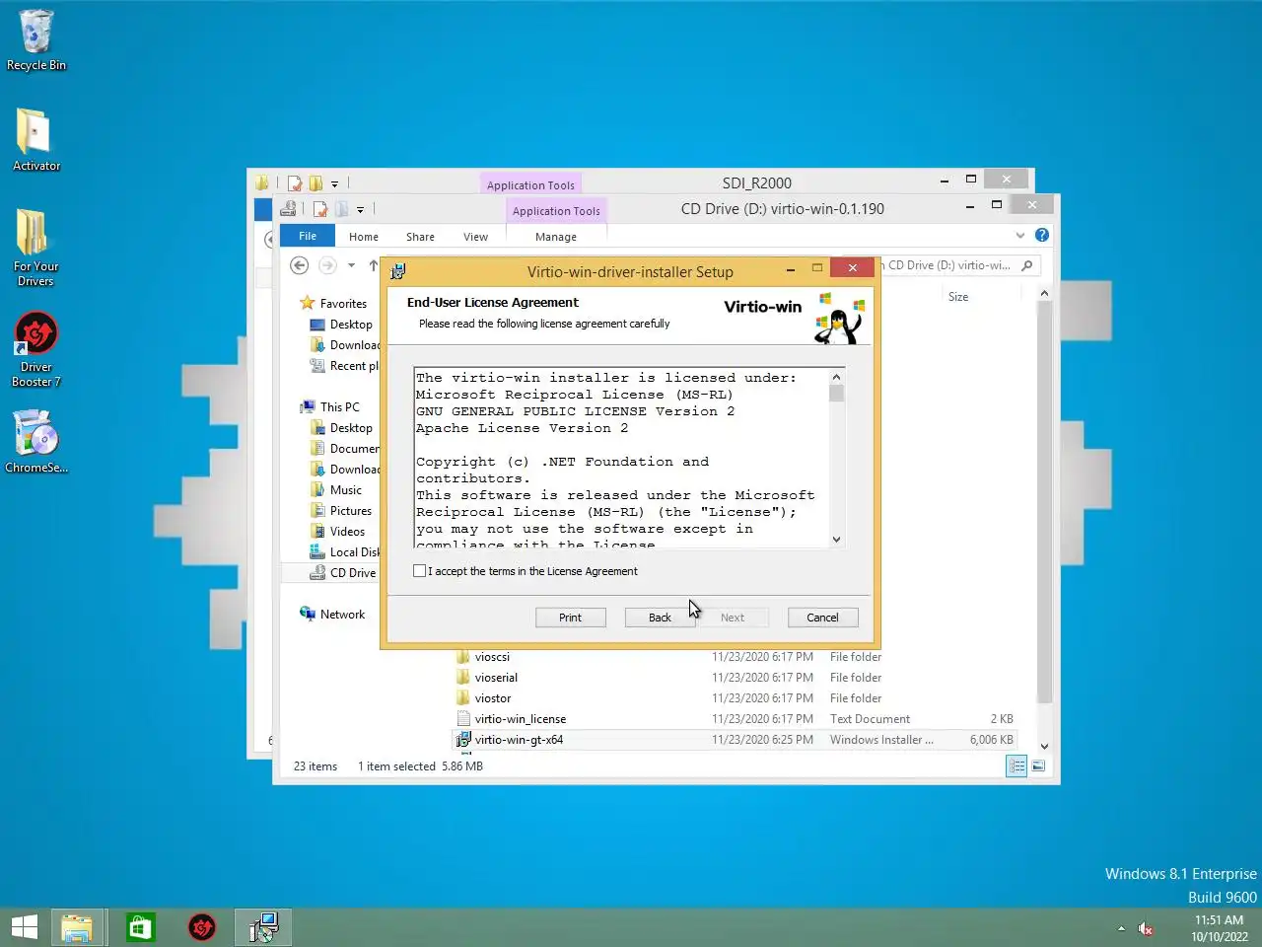Switch to the Home ribbon tab
Screen dimensions: 1262x947
pyautogui.click(x=364, y=237)
